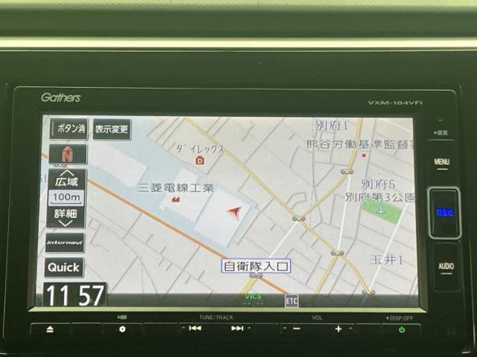Tap the red vehicle position arrow

[x=235, y=212]
